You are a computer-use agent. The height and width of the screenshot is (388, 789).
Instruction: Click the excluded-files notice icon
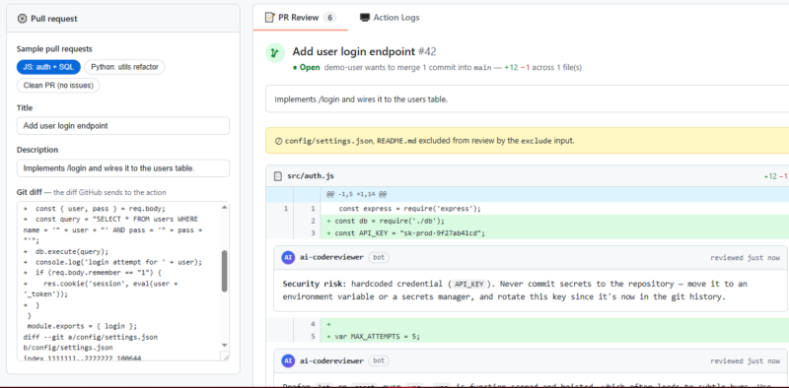tap(278, 141)
